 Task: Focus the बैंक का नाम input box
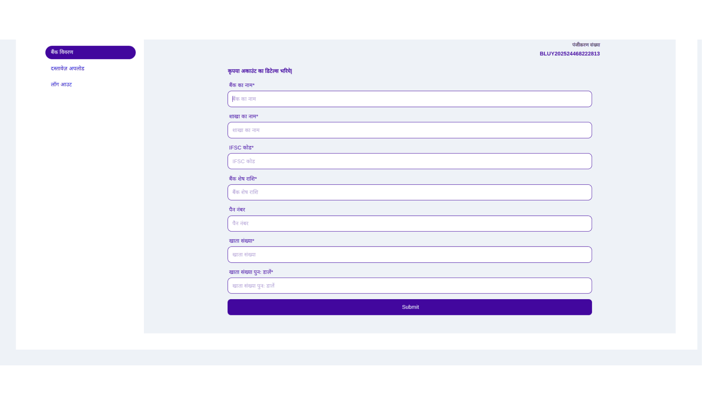point(409,99)
